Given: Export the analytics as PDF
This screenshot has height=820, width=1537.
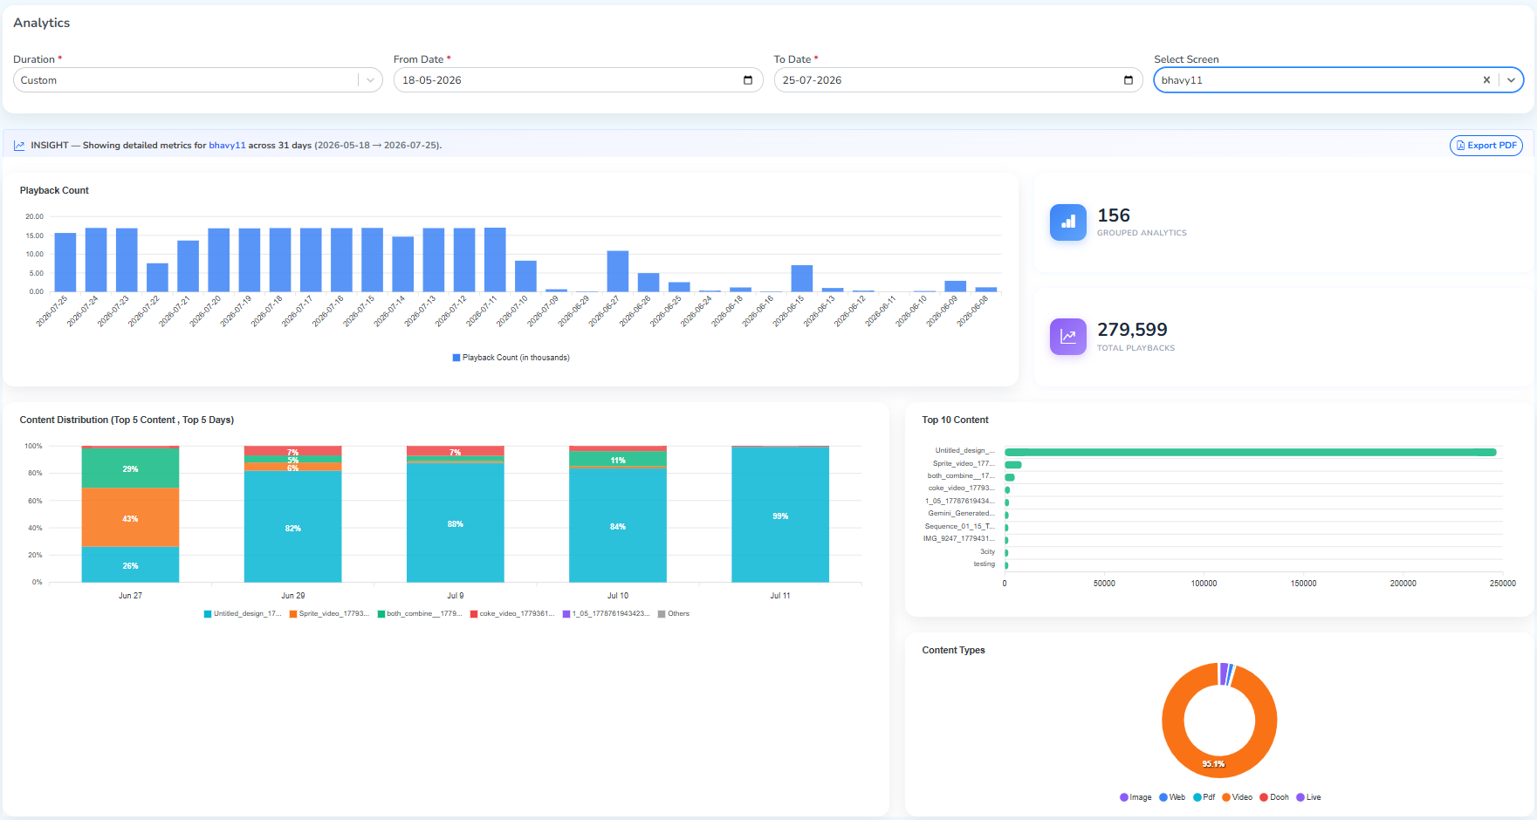Looking at the screenshot, I should 1486,146.
